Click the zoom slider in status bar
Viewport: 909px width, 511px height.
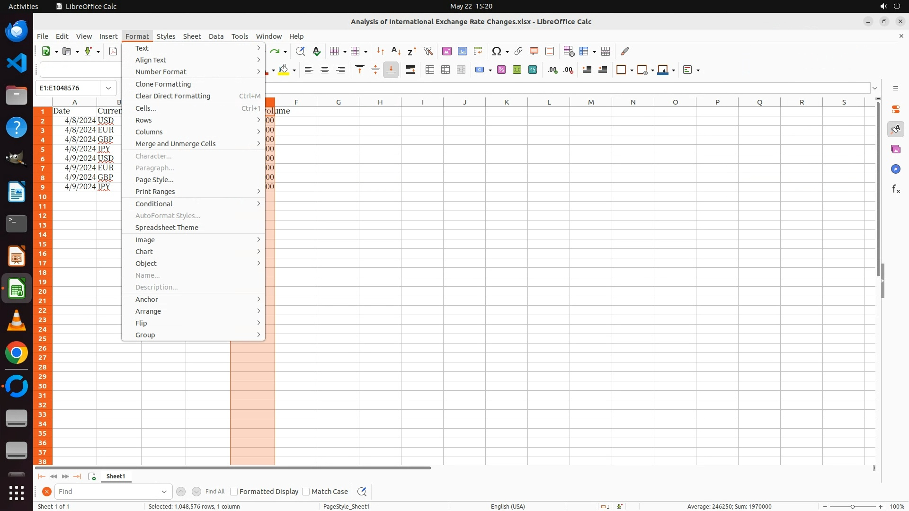[x=852, y=507]
